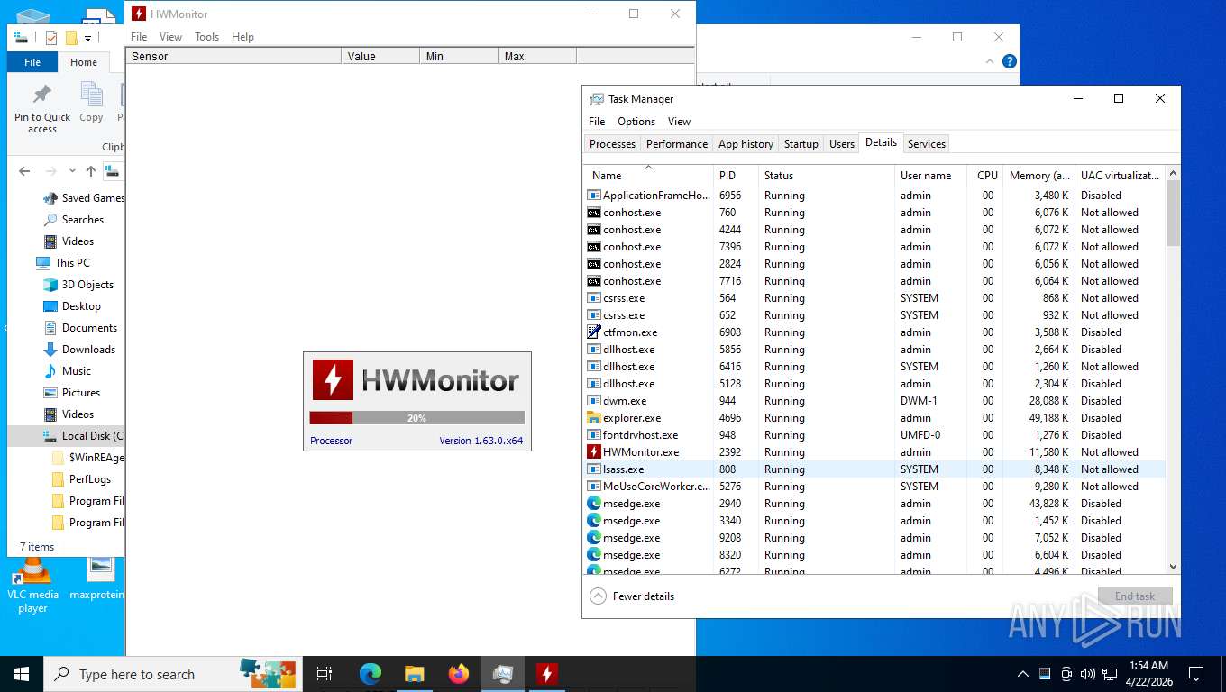The image size is (1226, 692).
Task: Sort by the User name column header
Action: point(930,176)
